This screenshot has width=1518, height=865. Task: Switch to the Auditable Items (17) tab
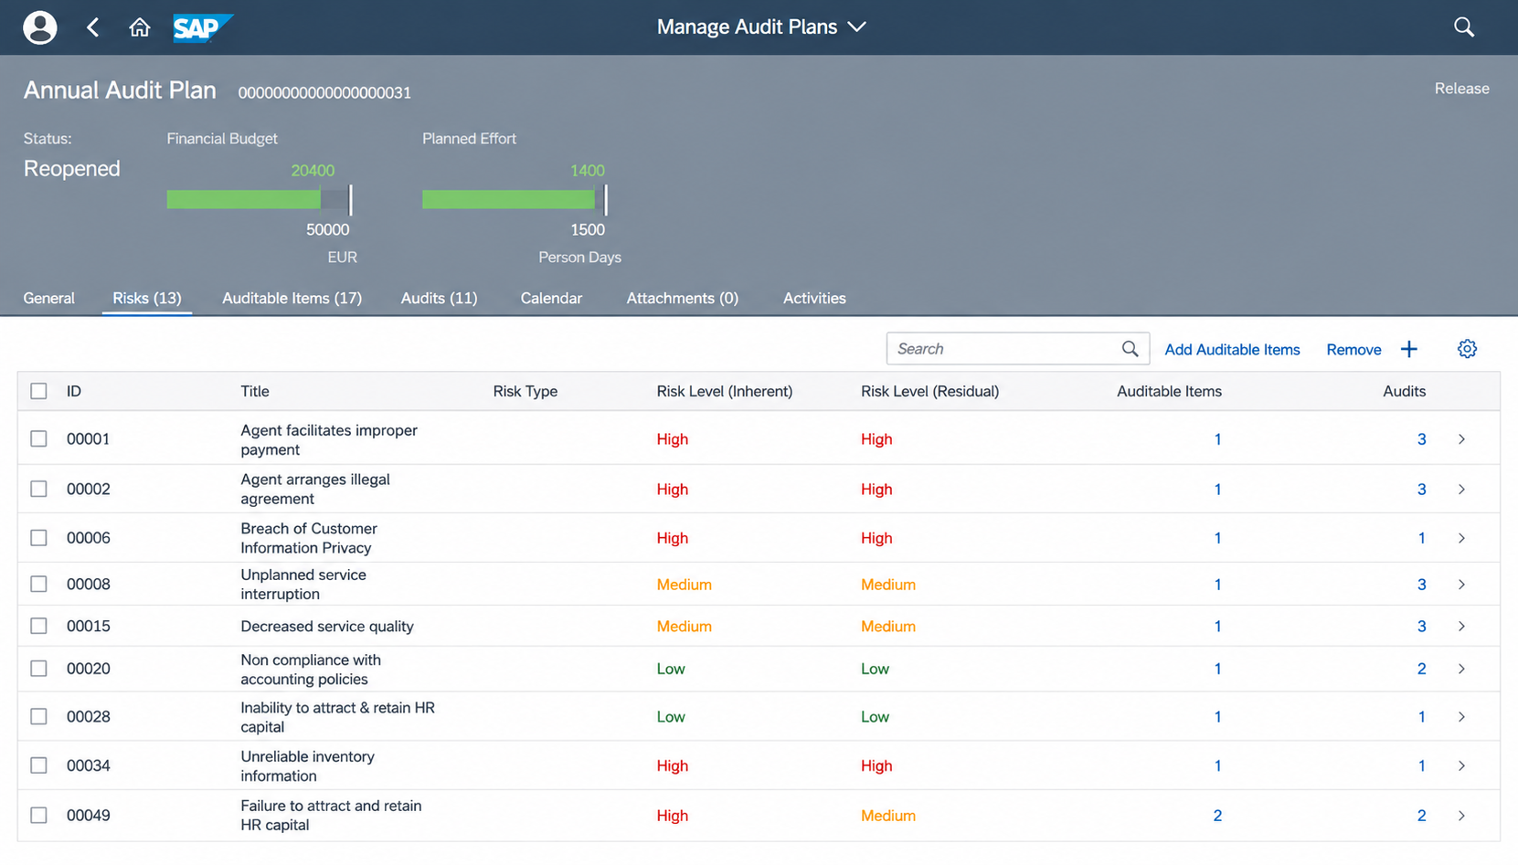(292, 298)
